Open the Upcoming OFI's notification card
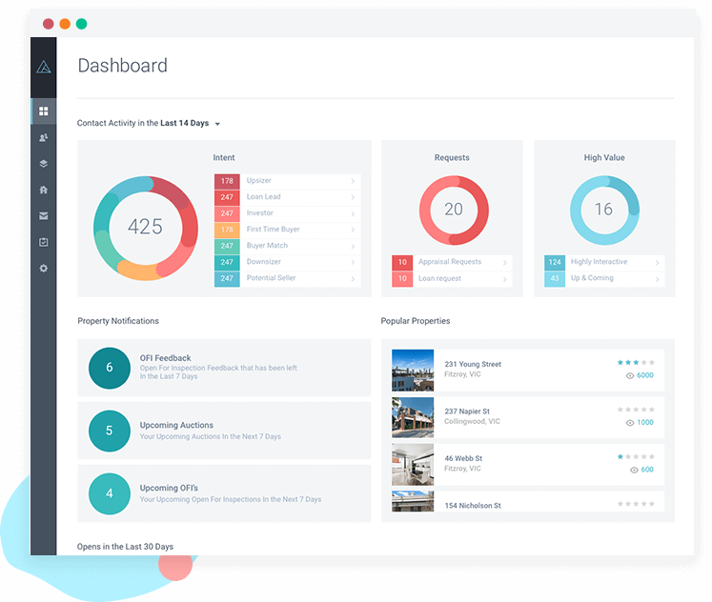The image size is (712, 602). tap(224, 493)
